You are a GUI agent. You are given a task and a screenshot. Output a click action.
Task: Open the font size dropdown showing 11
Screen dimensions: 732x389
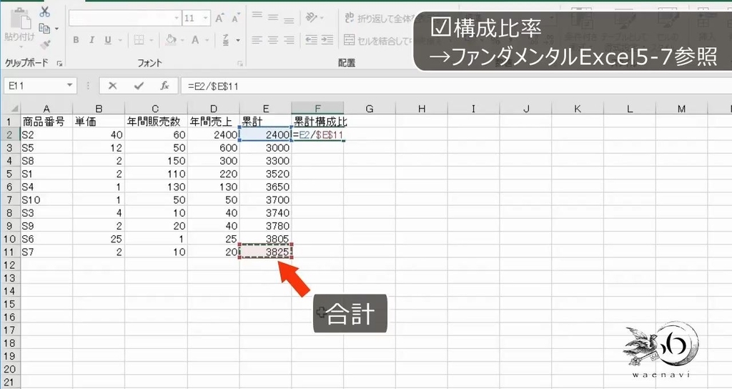click(205, 18)
